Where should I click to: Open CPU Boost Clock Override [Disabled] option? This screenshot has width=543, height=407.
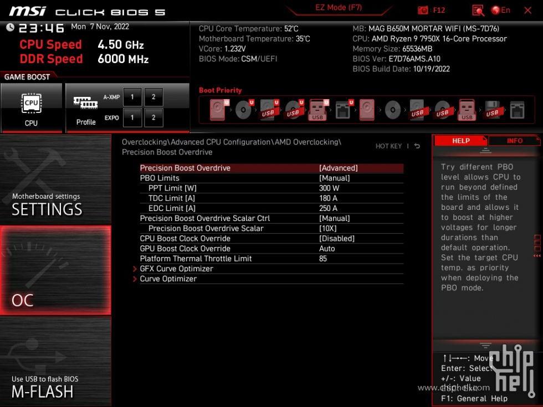[337, 239]
